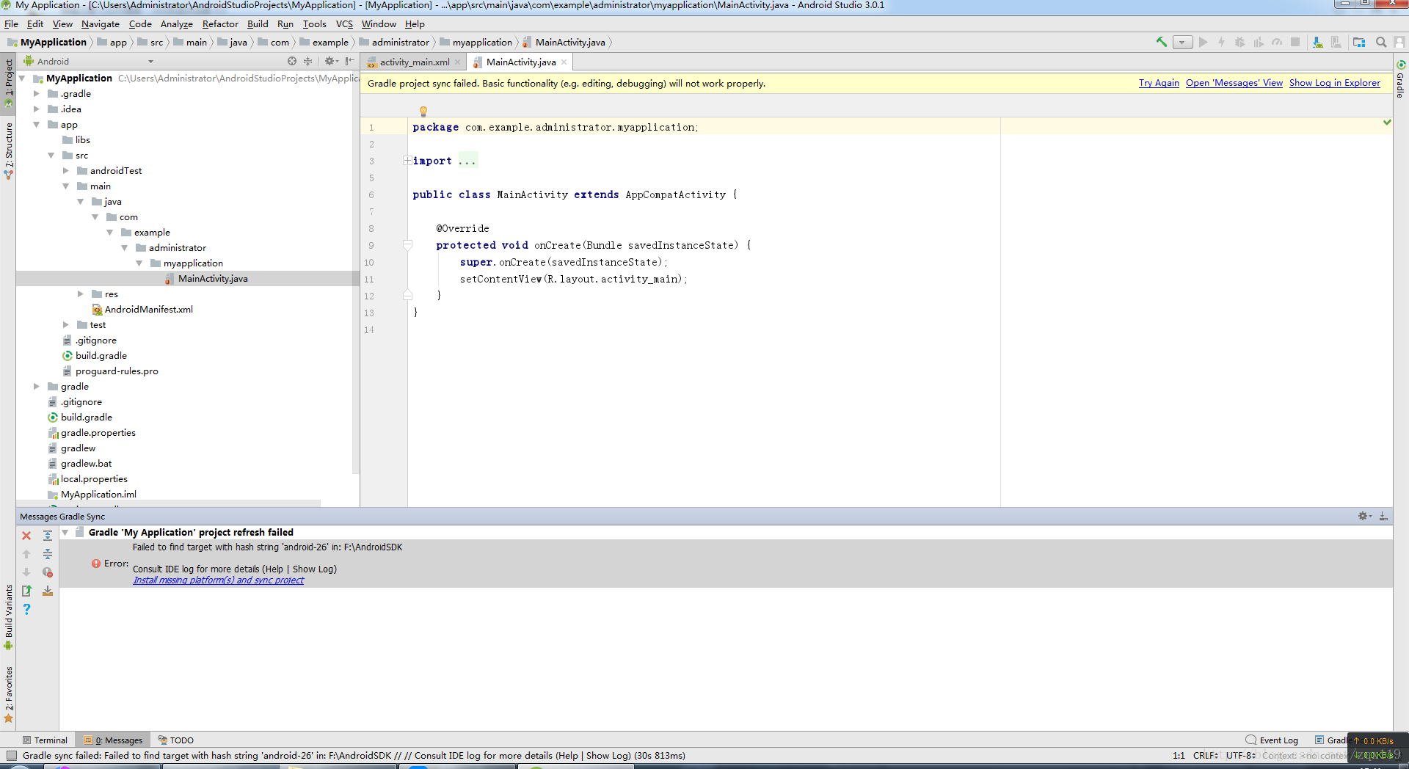
Task: Expand the .gradle folder node
Action: point(36,94)
